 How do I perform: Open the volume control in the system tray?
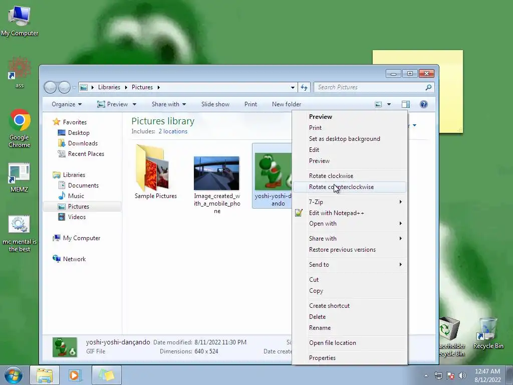[462, 375]
